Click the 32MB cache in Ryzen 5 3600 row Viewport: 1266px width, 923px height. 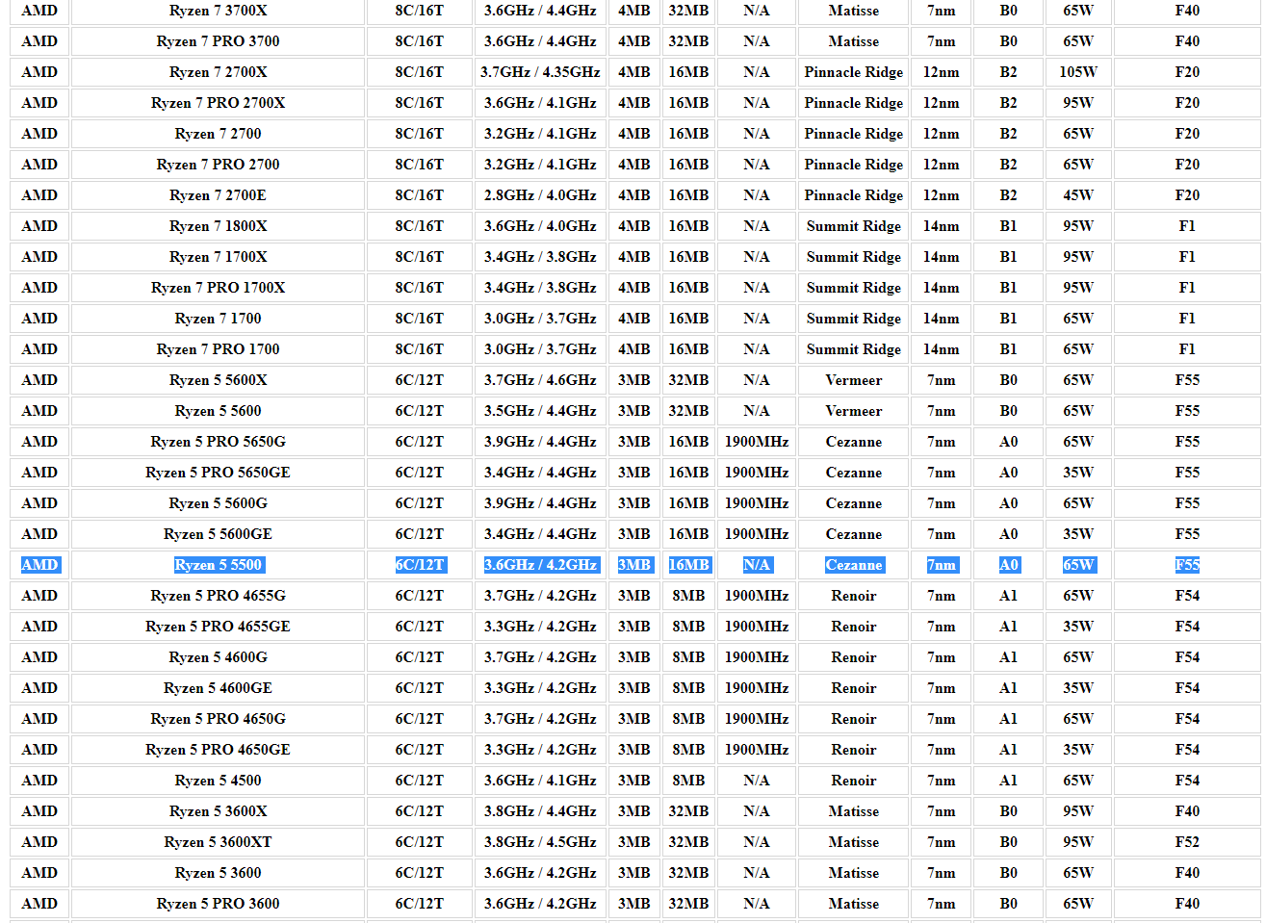tap(689, 873)
